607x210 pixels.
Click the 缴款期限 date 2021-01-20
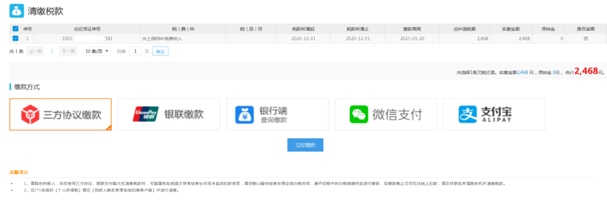[x=412, y=39]
